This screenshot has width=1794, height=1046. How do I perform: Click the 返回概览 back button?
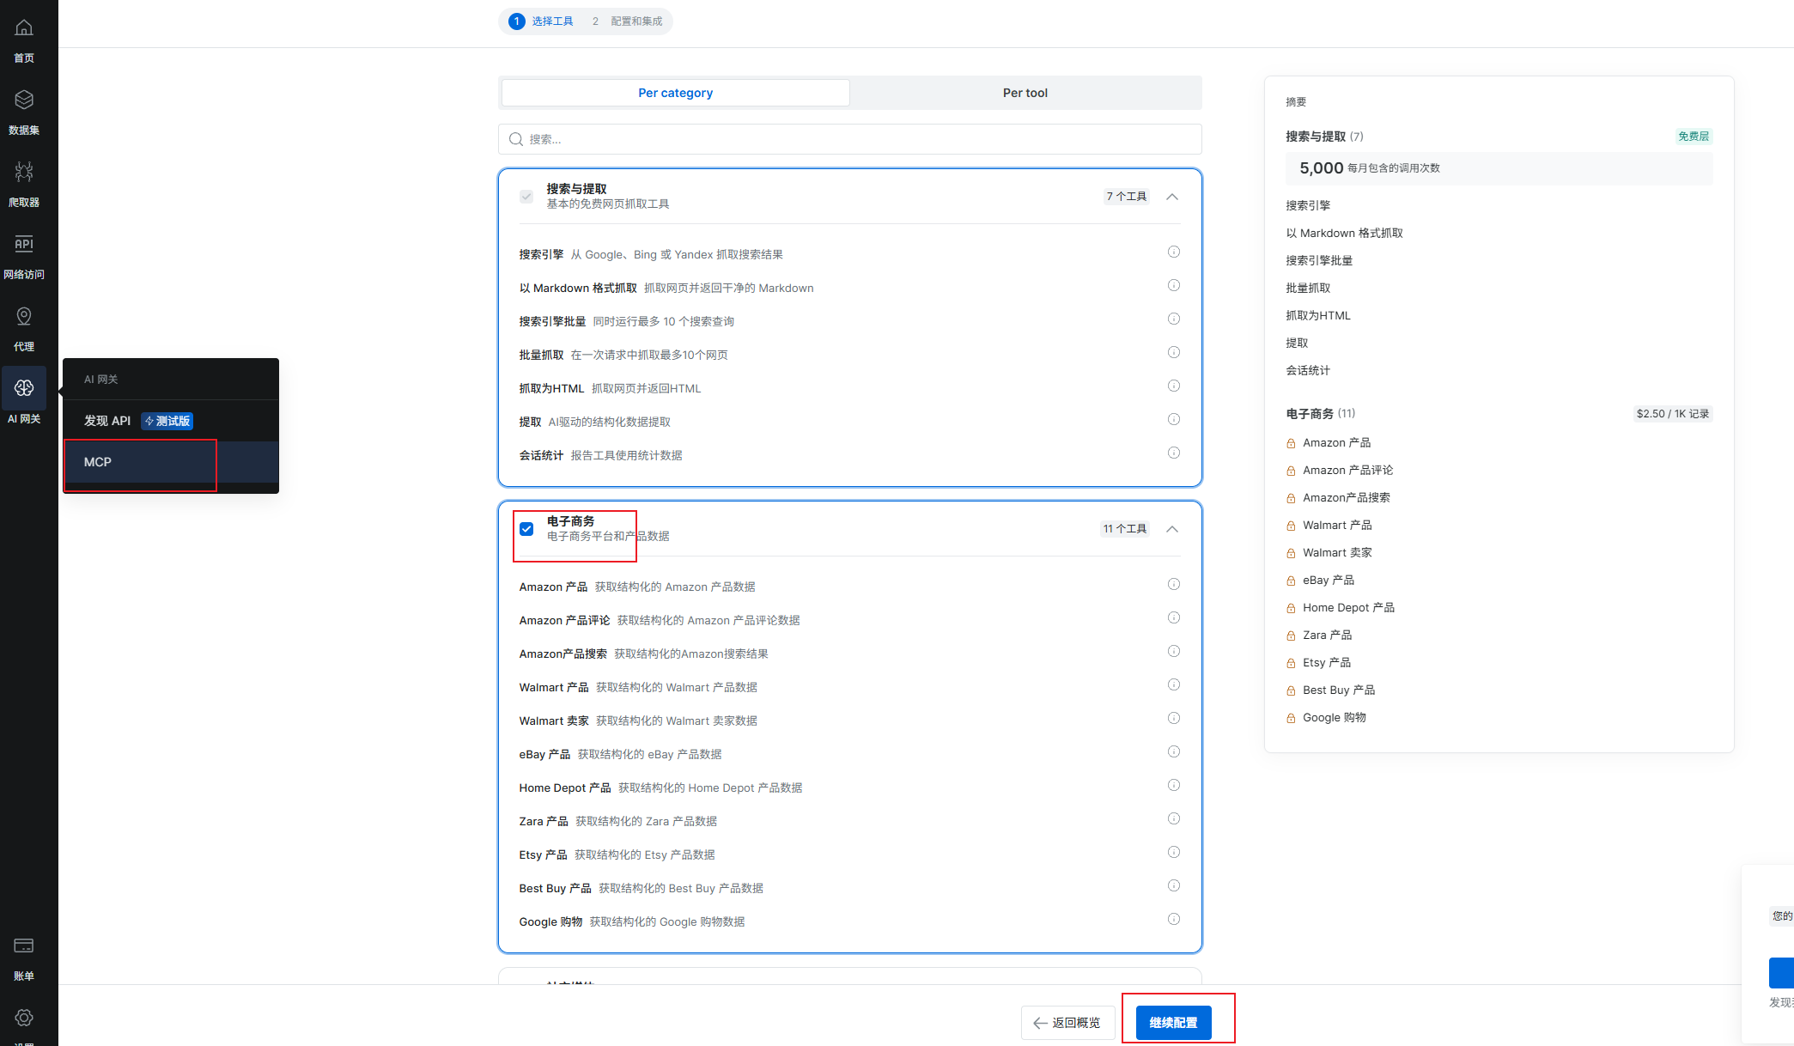pos(1067,1023)
